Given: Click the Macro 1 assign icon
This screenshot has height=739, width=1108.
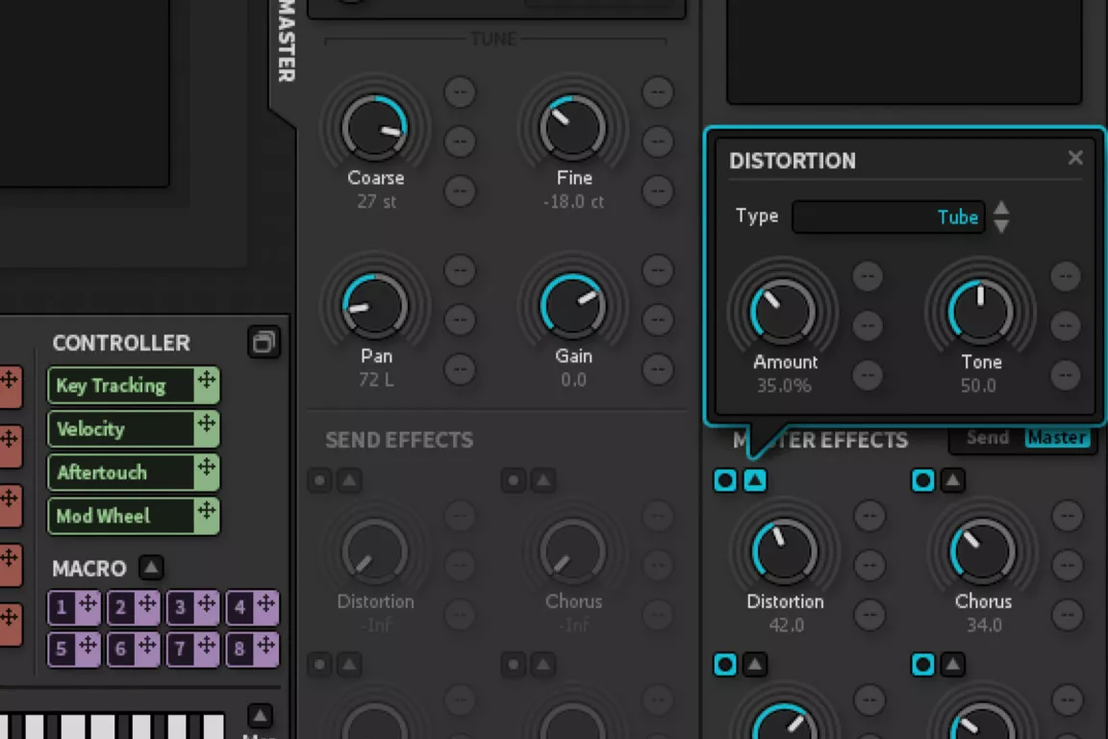Looking at the screenshot, I should pos(87,606).
